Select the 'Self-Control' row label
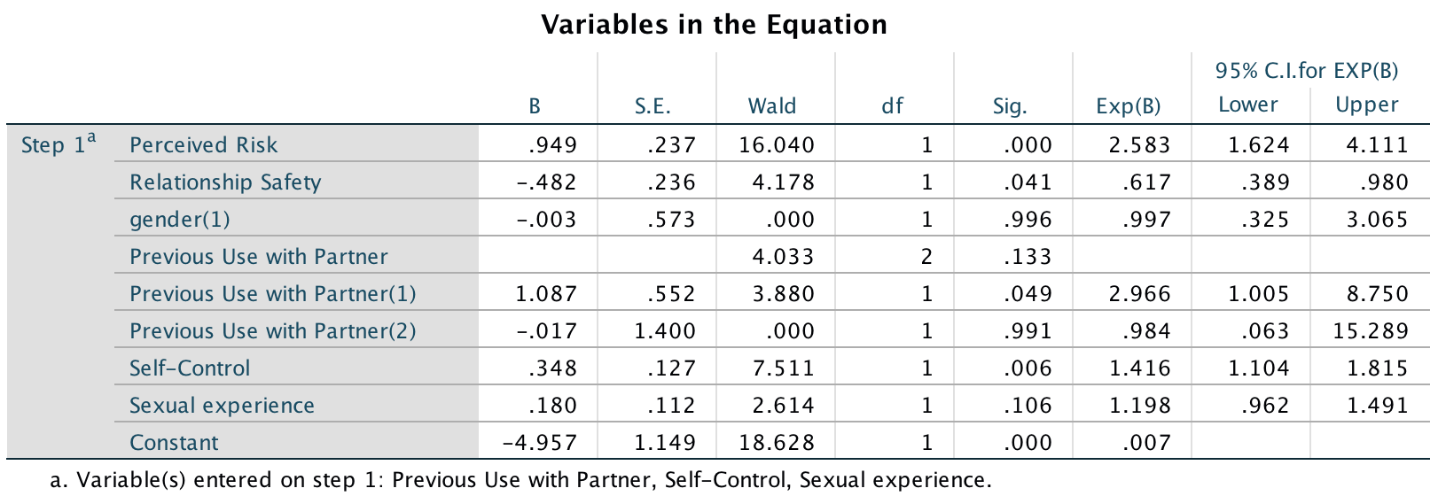Screen dimensions: 1438x496 click(x=190, y=368)
